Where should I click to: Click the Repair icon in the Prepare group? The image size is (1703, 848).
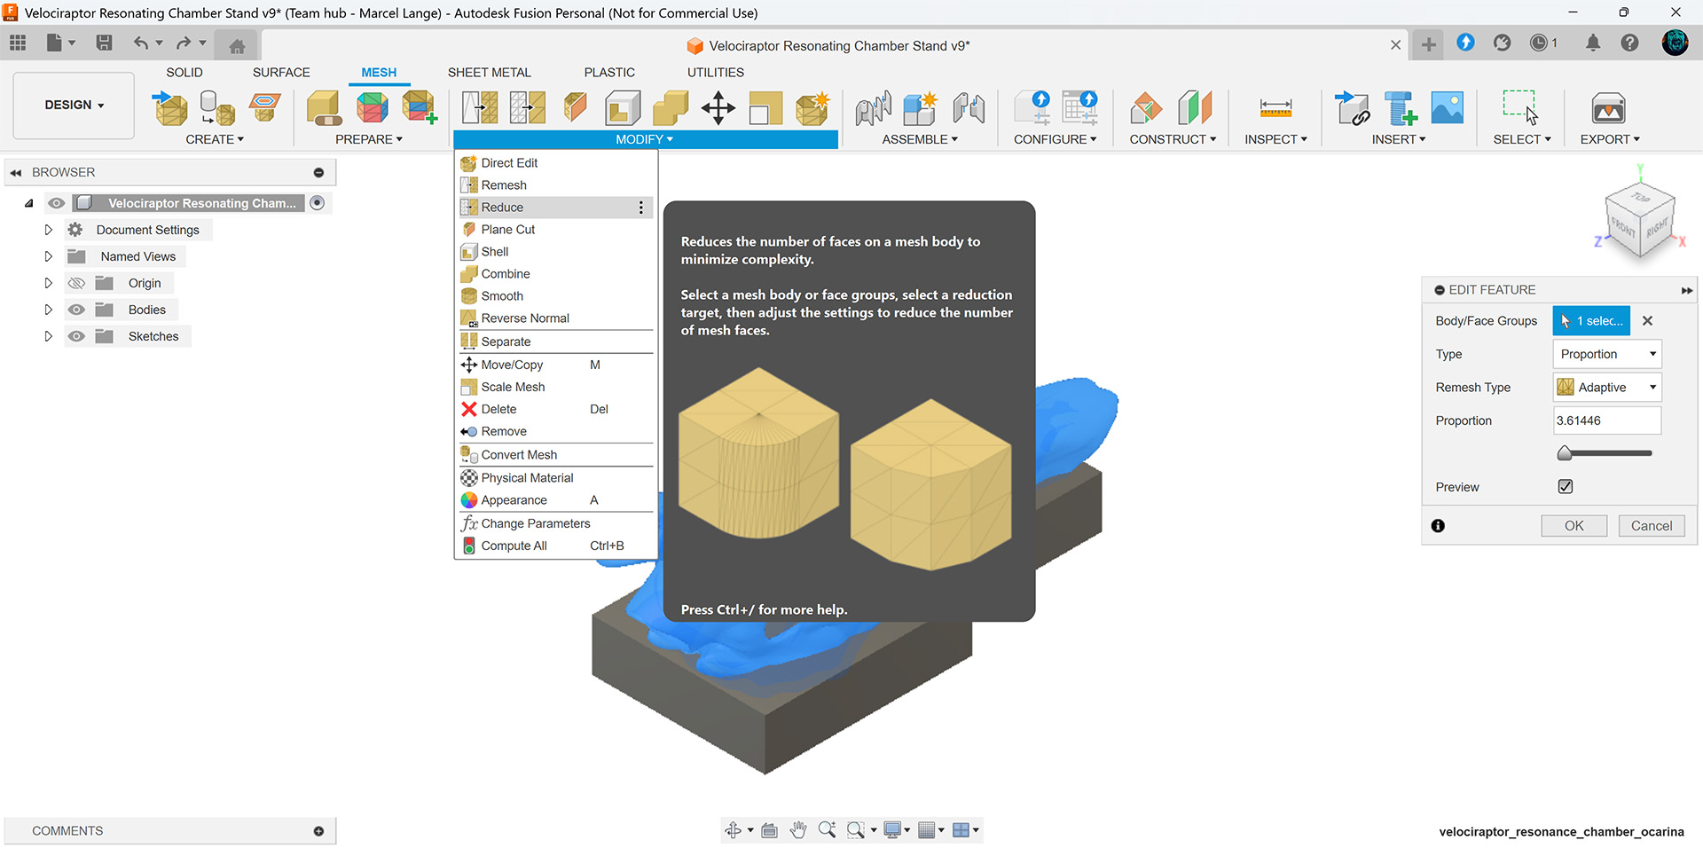(324, 108)
